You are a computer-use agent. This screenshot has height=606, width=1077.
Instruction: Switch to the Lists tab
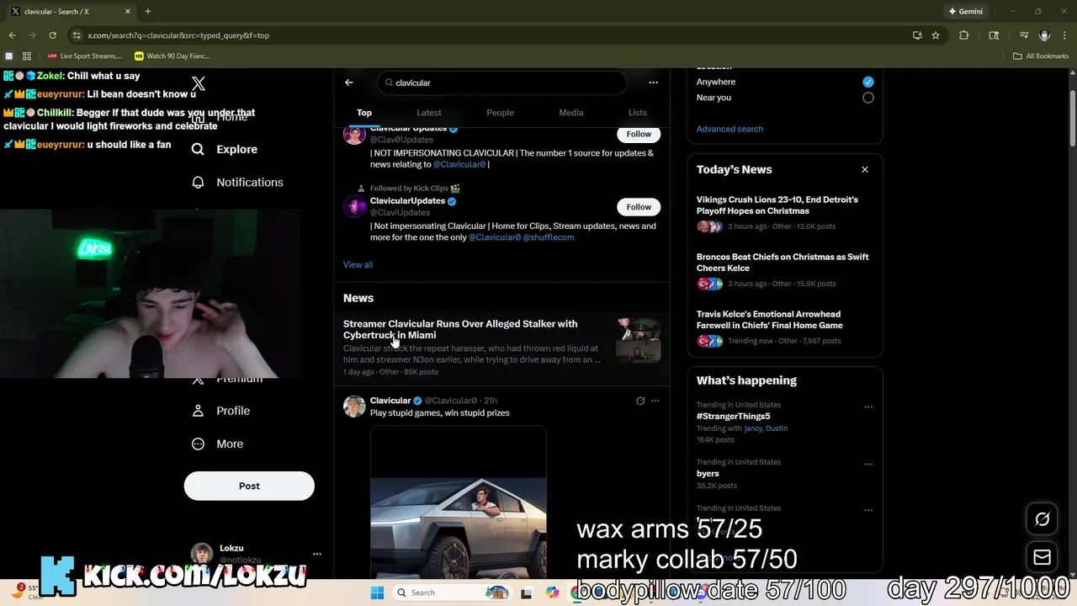click(638, 113)
